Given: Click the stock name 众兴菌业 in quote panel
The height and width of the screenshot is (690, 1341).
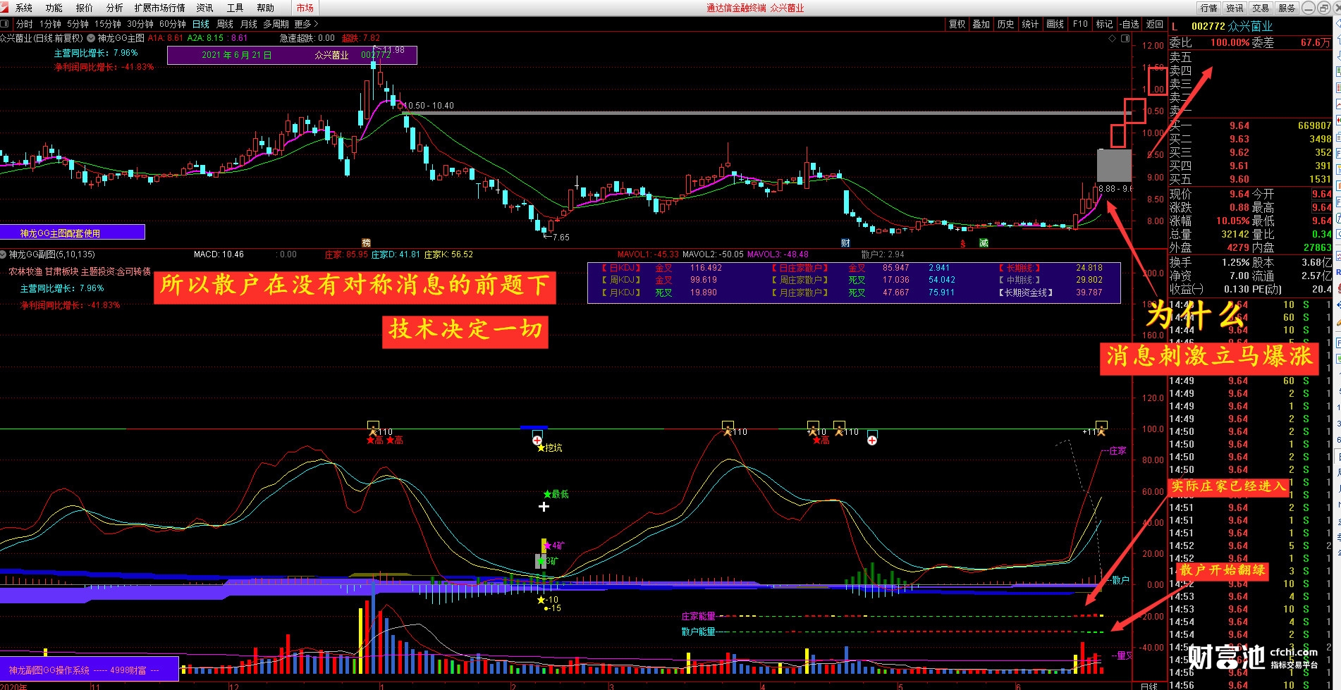Looking at the screenshot, I should pyautogui.click(x=1249, y=26).
